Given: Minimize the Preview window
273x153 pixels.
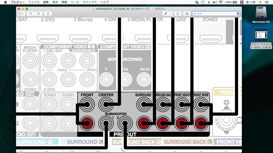Looking at the screenshot, I should 23,9.
